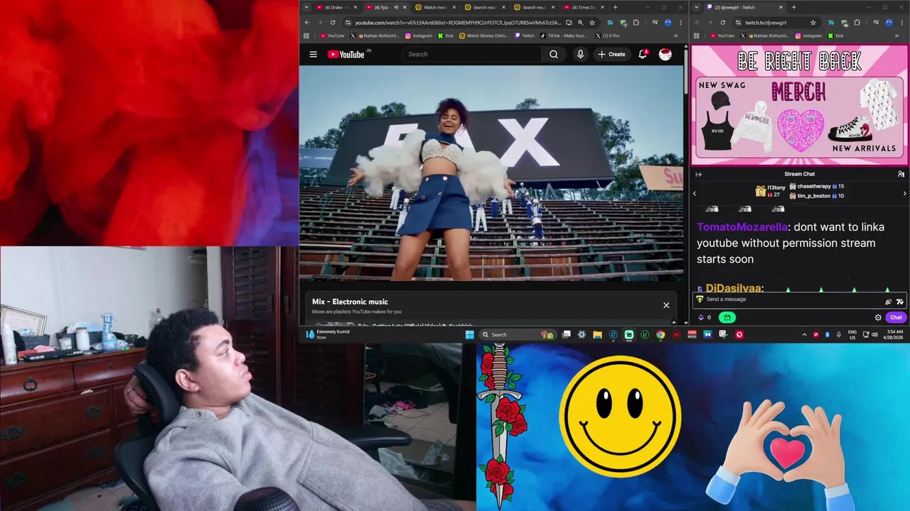This screenshot has height=511, width=910.
Task: Click the TomatoMozarella username in chat
Action: pos(742,227)
